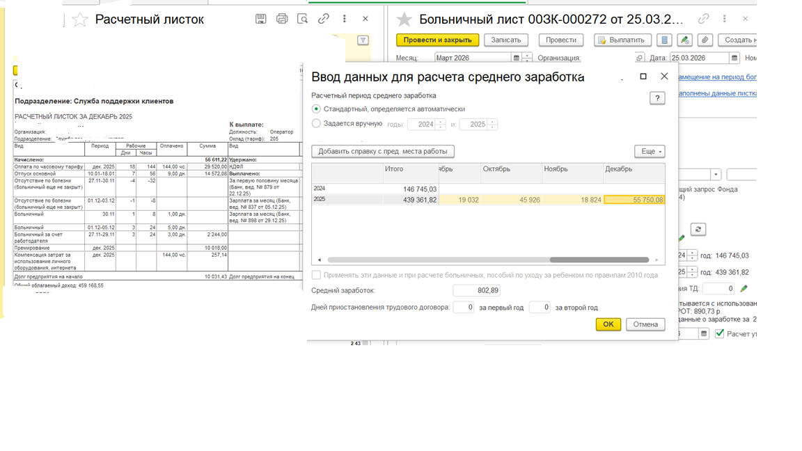Click the Средний заработок field 802,89
The width and height of the screenshot is (802, 451).
tap(476, 290)
